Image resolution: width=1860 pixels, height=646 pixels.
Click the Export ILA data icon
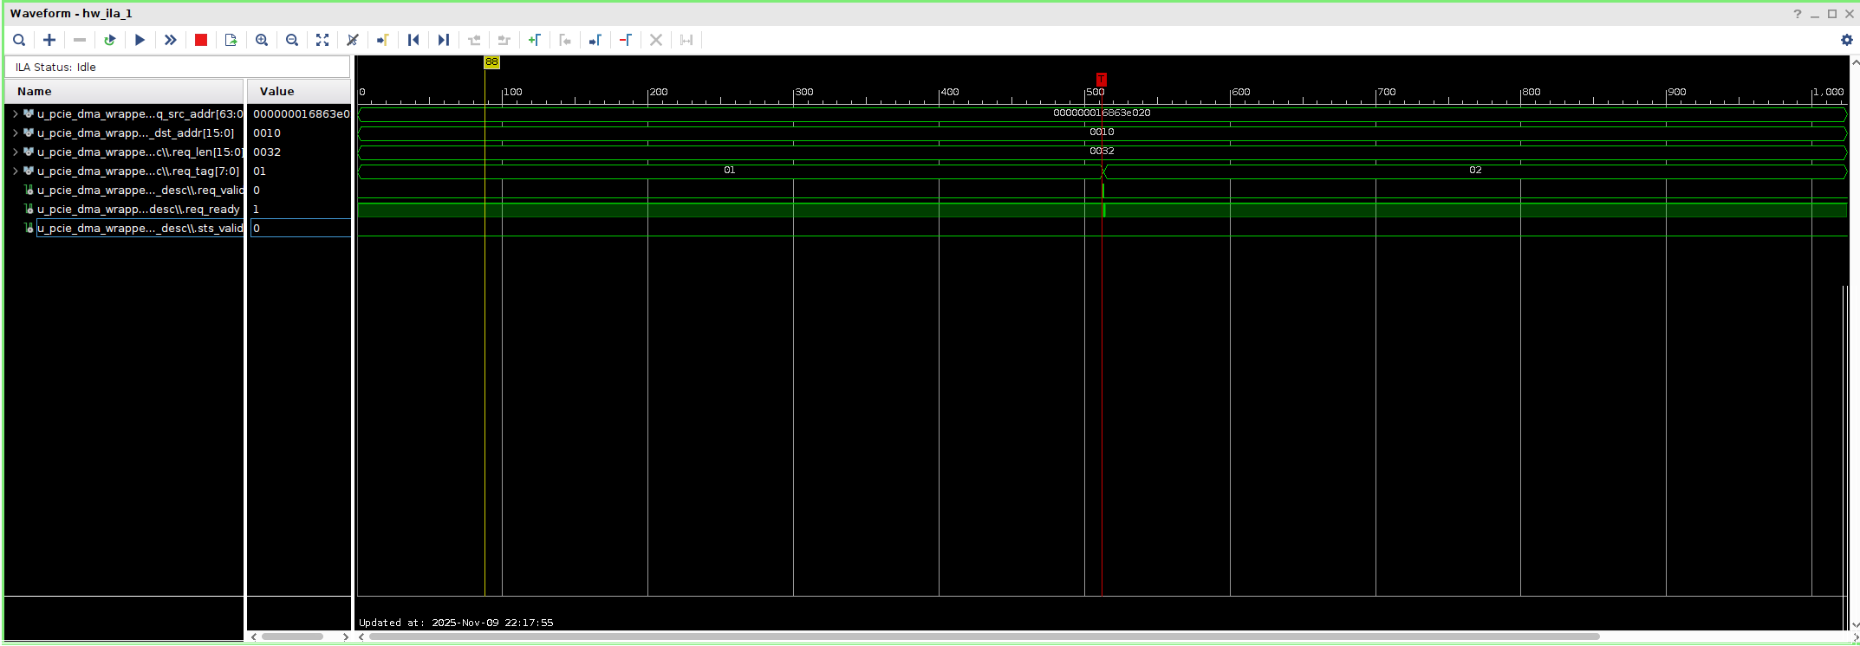pos(231,40)
